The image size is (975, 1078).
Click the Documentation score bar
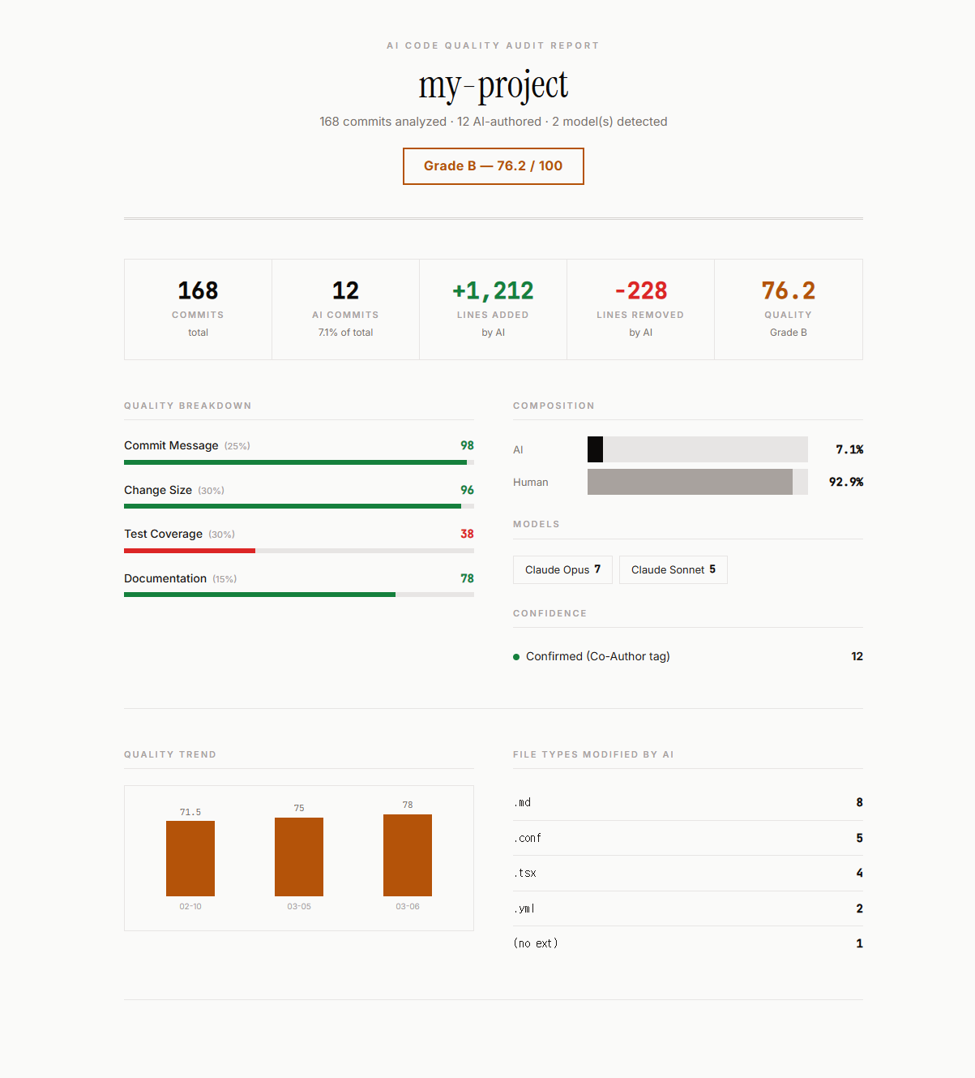pos(299,595)
